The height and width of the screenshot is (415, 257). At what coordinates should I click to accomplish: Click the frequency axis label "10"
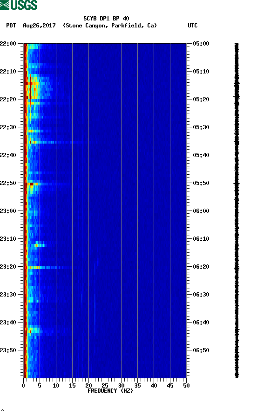point(56,386)
